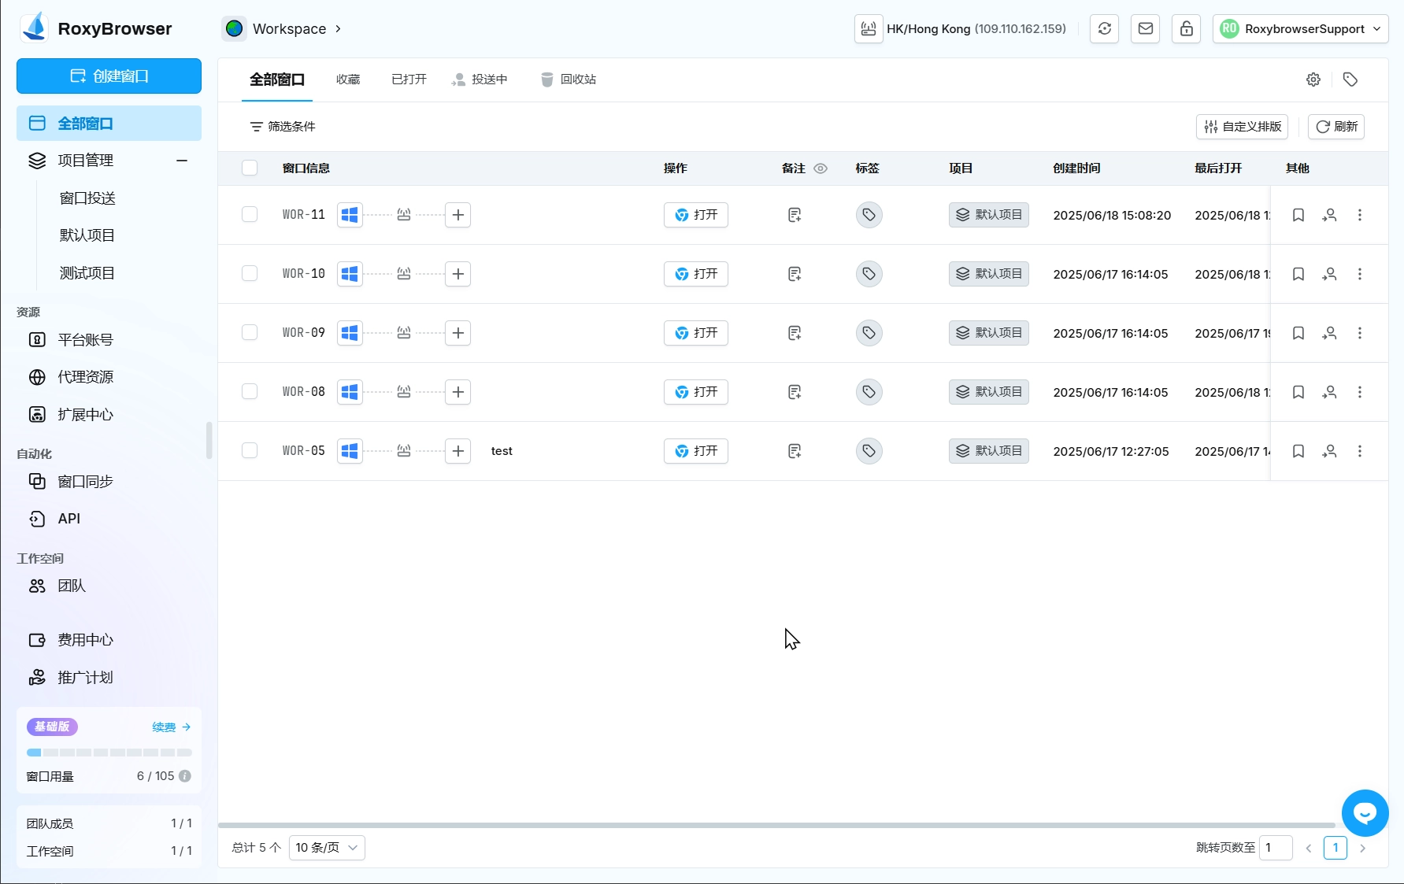Open the mail icon in top bar
Image resolution: width=1404 pixels, height=884 pixels.
pos(1145,29)
